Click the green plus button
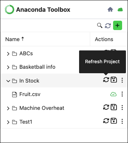 [x=118, y=25]
